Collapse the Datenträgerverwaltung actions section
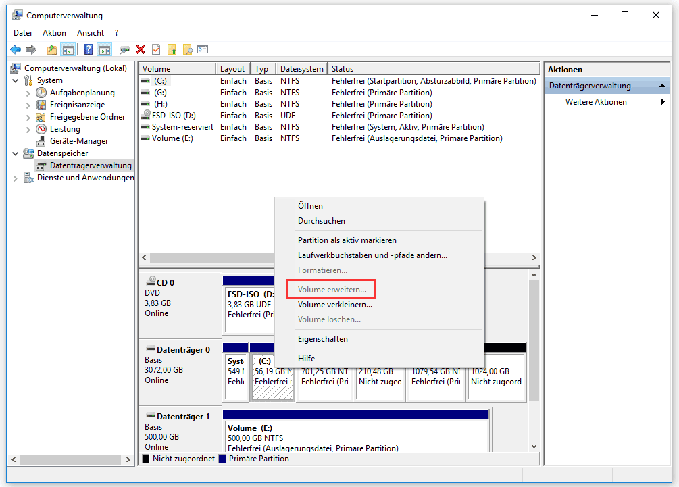 [662, 86]
